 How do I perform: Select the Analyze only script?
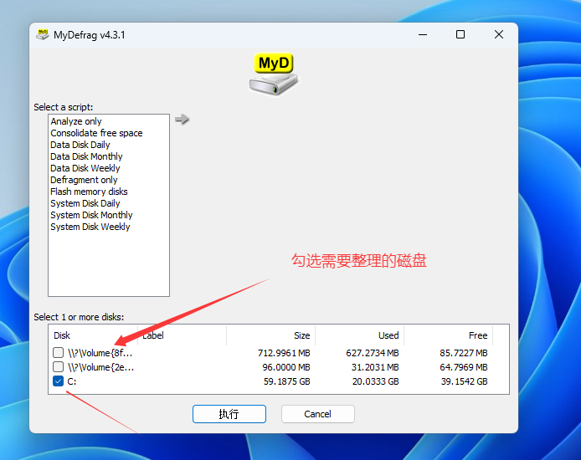[x=76, y=121]
